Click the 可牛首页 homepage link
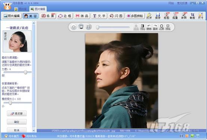 pos(12,136)
